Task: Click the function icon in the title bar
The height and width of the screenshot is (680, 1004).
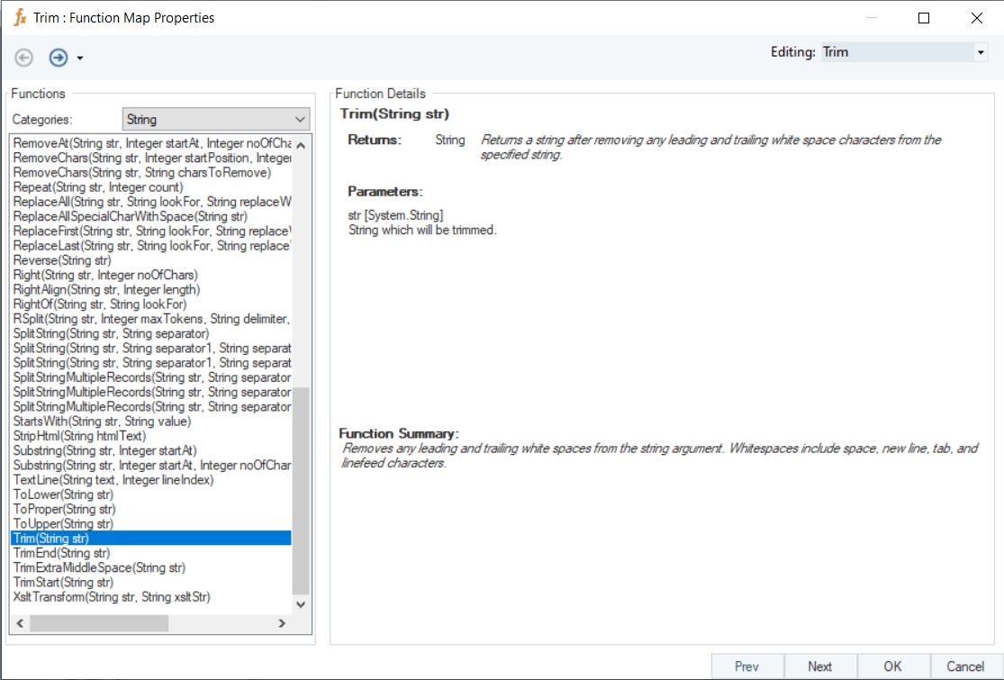Action: point(20,17)
